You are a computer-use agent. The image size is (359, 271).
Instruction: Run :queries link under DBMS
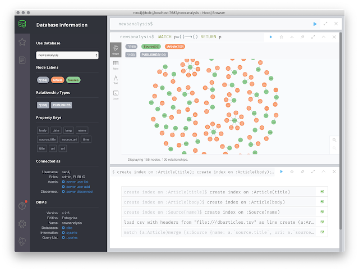pyautogui.click(x=70, y=238)
